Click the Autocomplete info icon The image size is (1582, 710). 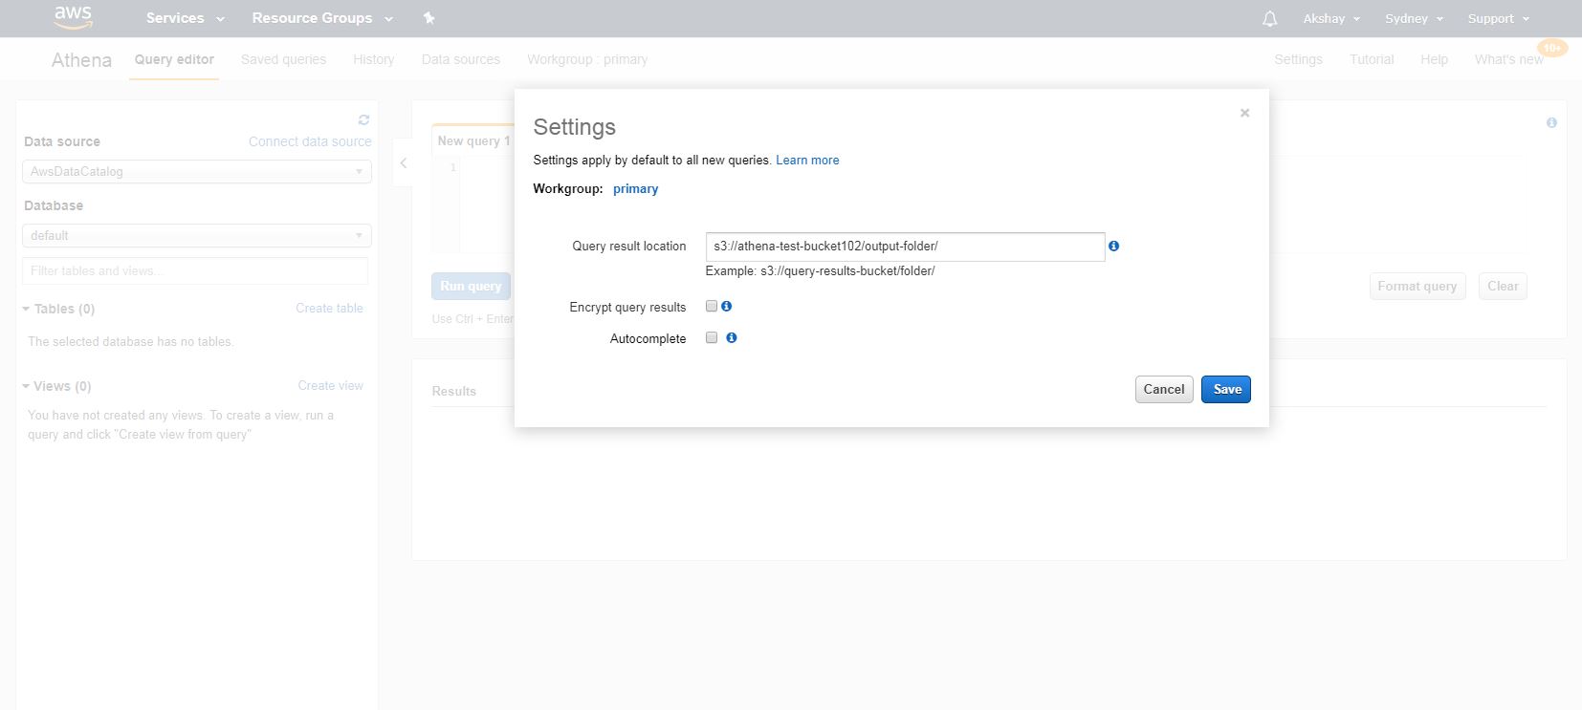[x=732, y=337]
